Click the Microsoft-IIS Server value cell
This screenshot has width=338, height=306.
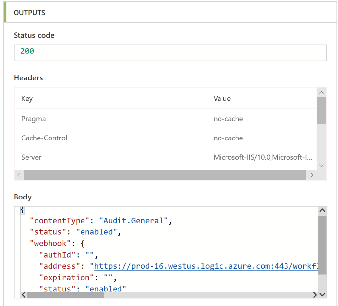click(262, 157)
